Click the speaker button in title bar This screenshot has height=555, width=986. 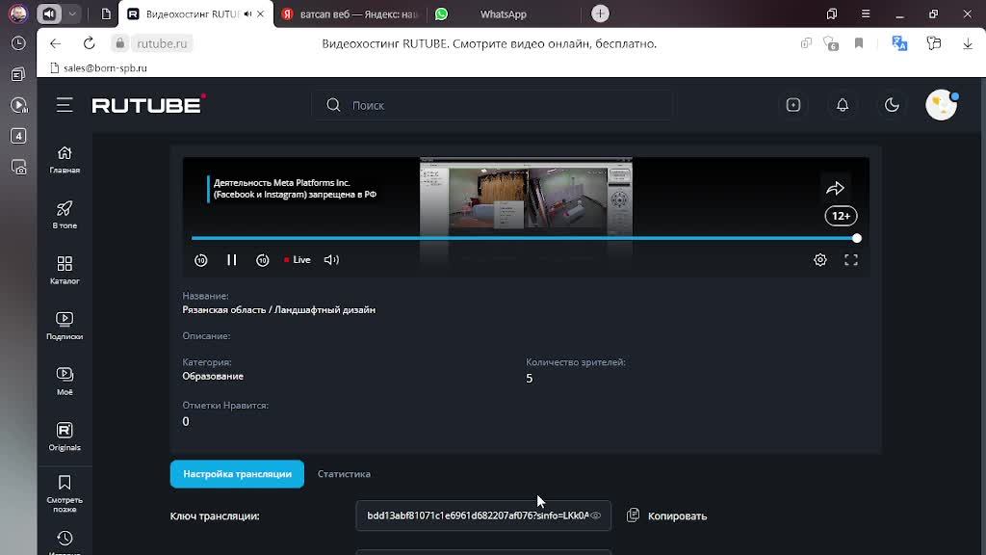49,13
